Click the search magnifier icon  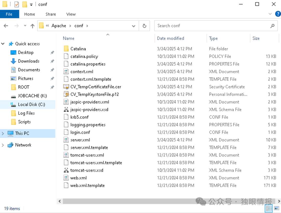click(272, 26)
